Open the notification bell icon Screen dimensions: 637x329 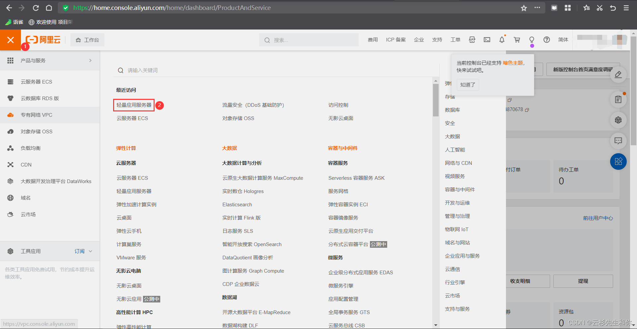pos(502,40)
